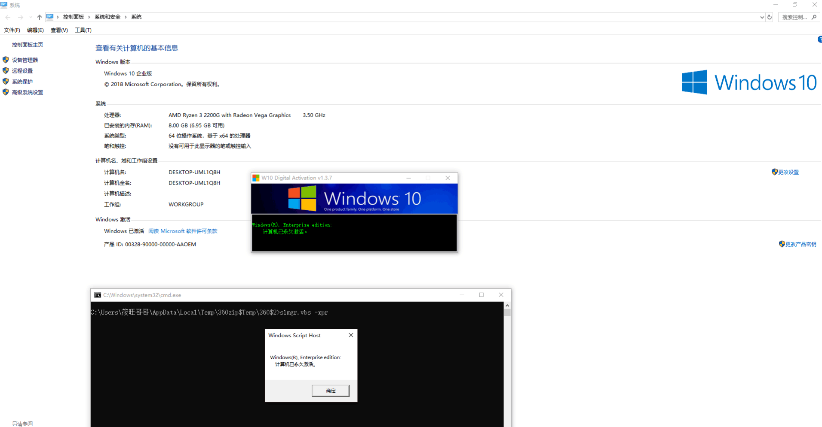Image resolution: width=822 pixels, height=427 pixels.
Task: Expand the breadcrumb chevron after 系统和安全
Action: (x=125, y=17)
